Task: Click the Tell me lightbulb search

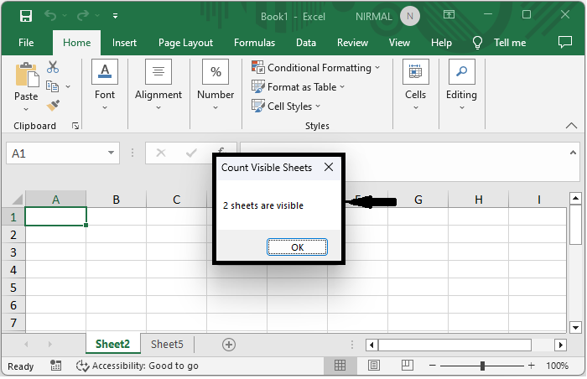Action: coord(500,43)
